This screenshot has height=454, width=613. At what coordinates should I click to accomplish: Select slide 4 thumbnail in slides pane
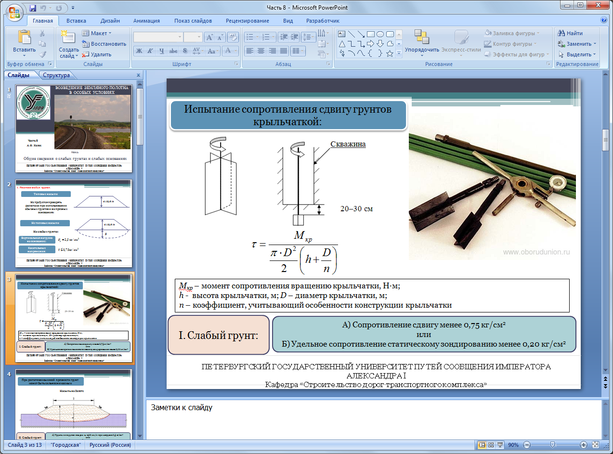(74, 403)
